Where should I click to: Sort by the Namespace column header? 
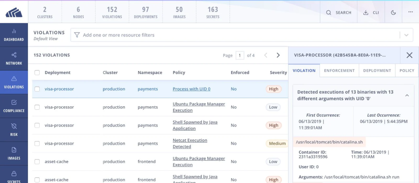coord(150,73)
